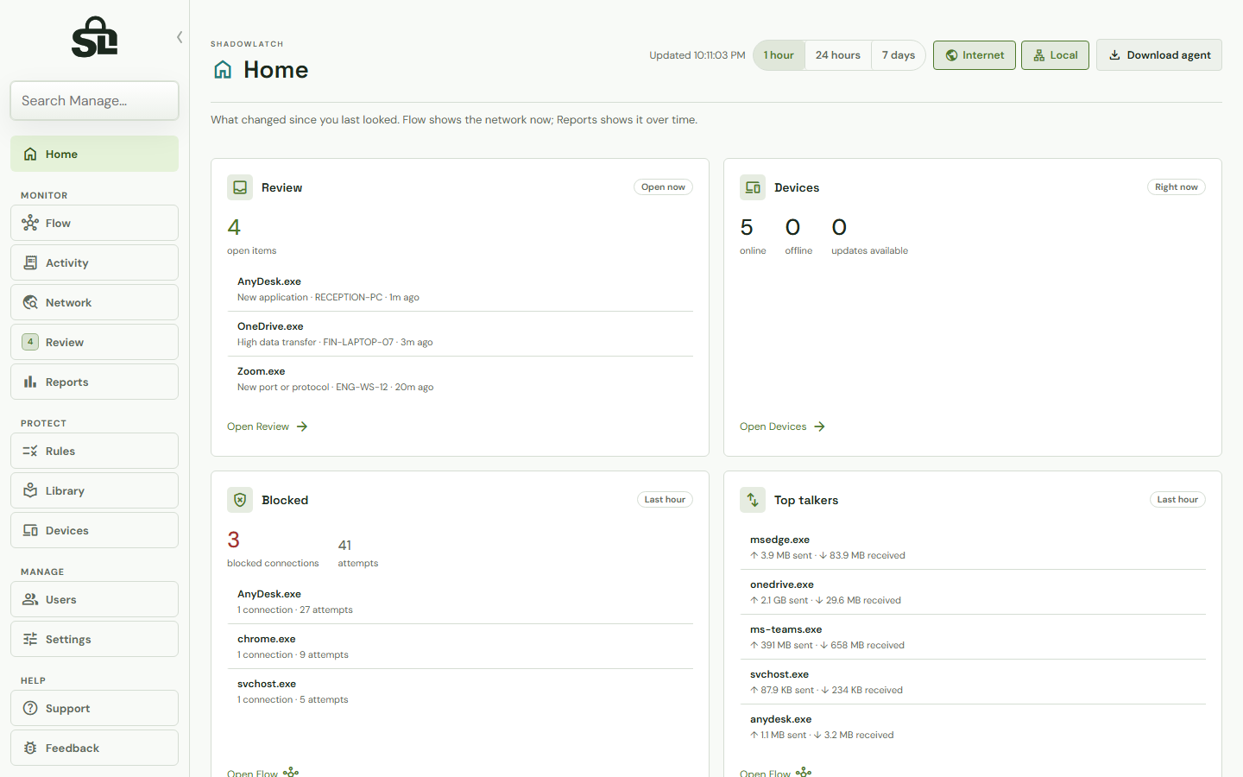Open the Zoom.exe review item
Image resolution: width=1243 pixels, height=777 pixels.
point(460,379)
